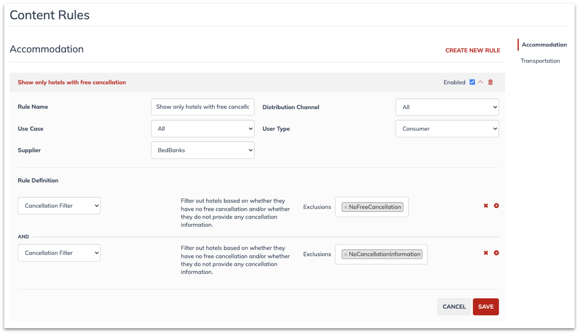Remove the NoCancellationInformation tag

(x=346, y=254)
